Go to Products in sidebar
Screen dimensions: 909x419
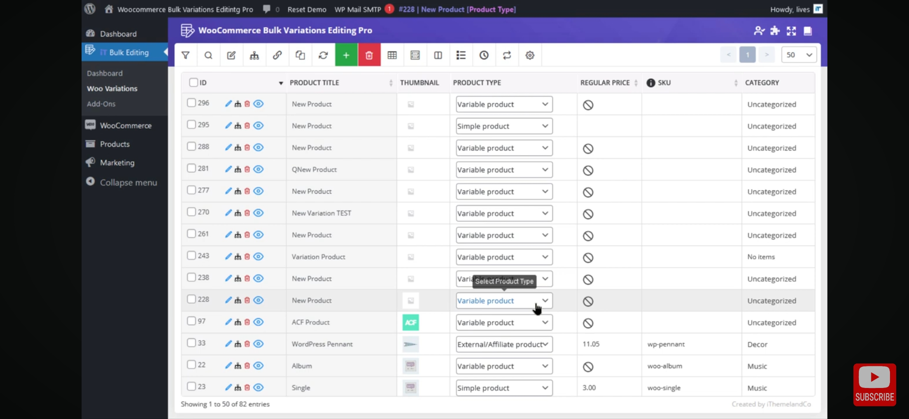tap(115, 144)
